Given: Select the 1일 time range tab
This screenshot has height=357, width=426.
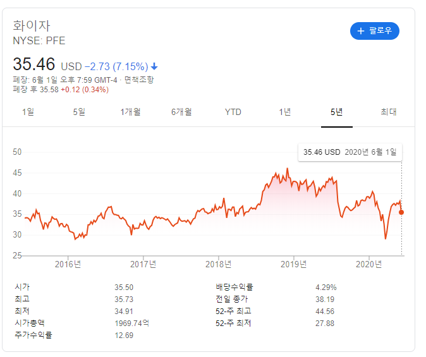Looking at the screenshot, I should pos(28,112).
